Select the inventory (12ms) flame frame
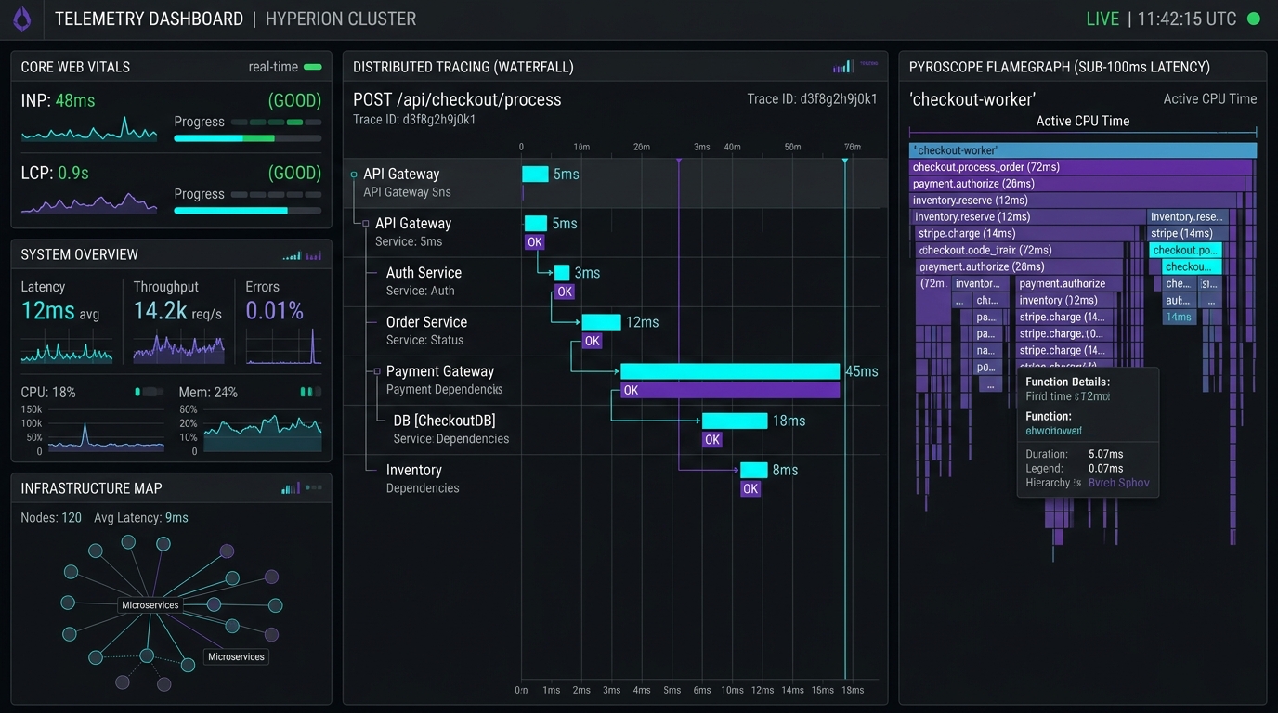 click(x=1068, y=301)
